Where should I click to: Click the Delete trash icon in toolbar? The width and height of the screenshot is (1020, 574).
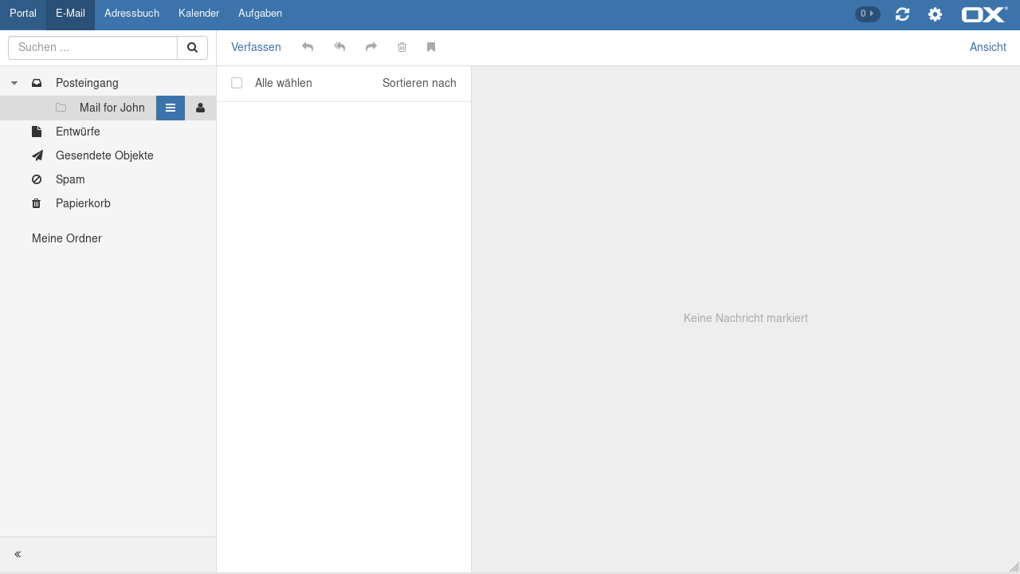pos(402,48)
